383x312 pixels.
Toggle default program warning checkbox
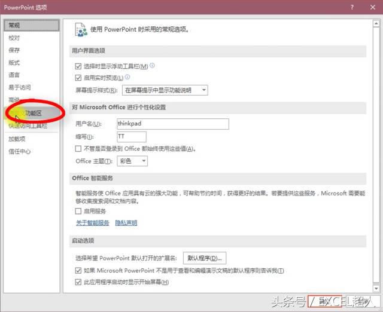78,270
